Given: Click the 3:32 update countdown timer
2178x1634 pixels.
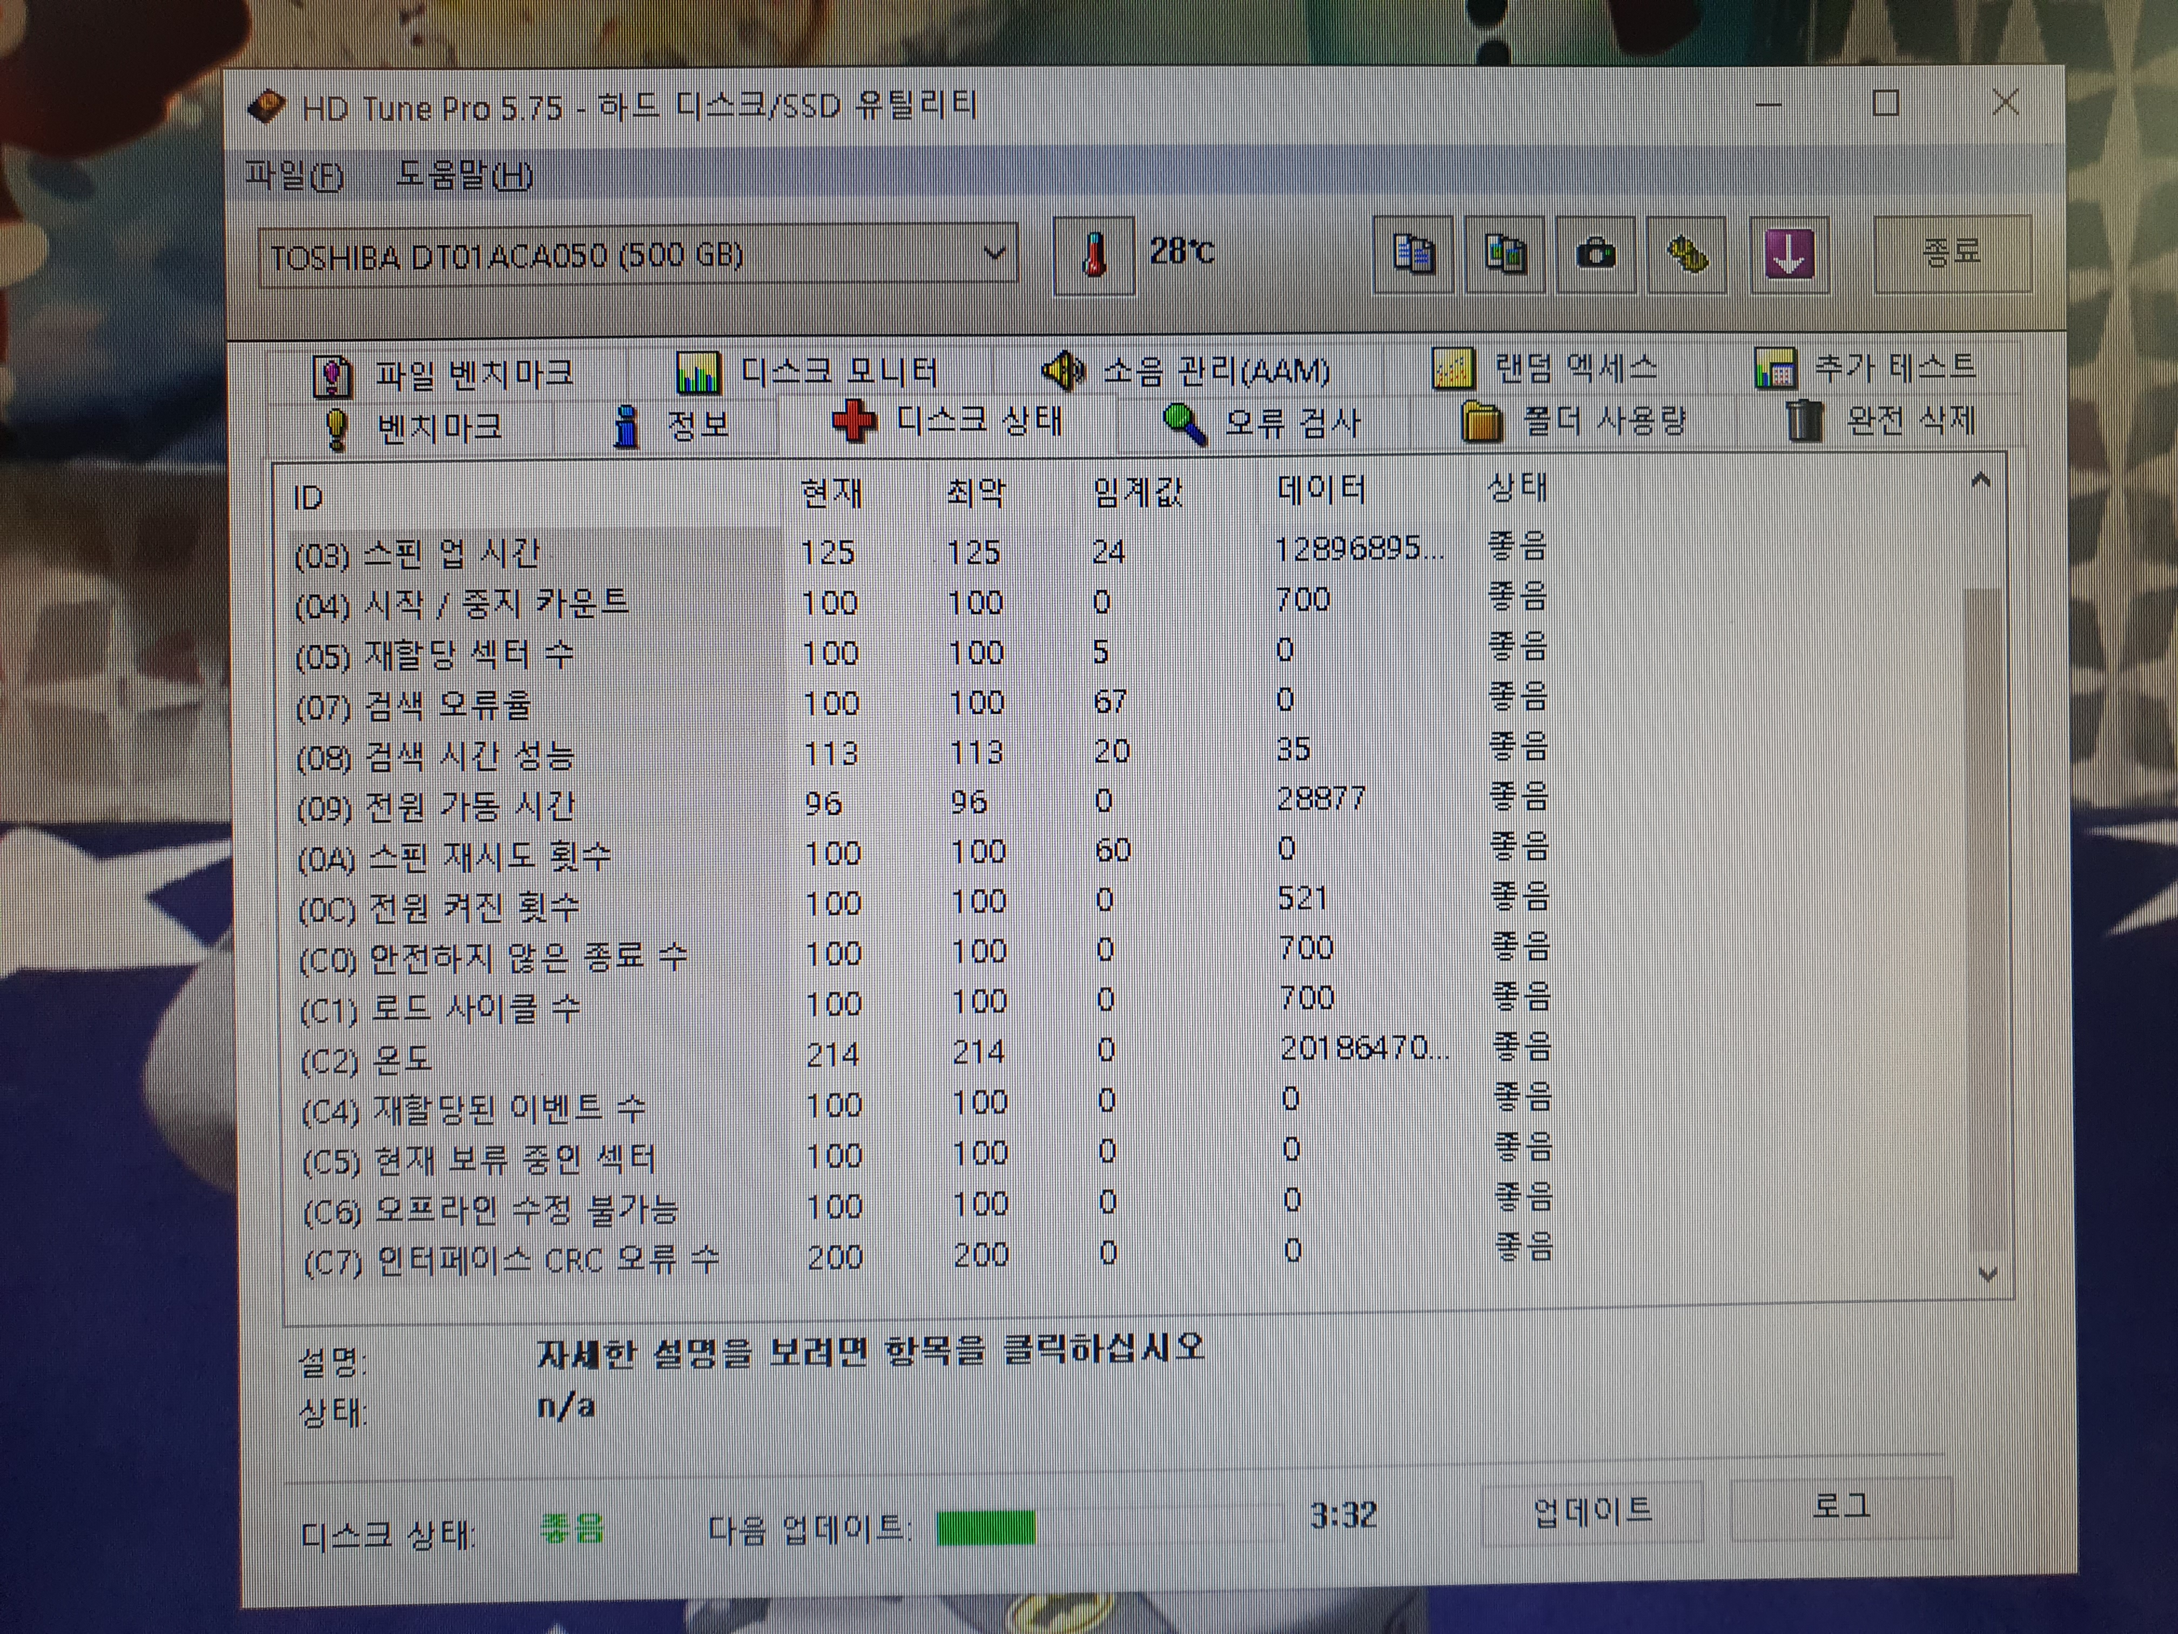Looking at the screenshot, I should (x=1343, y=1515).
